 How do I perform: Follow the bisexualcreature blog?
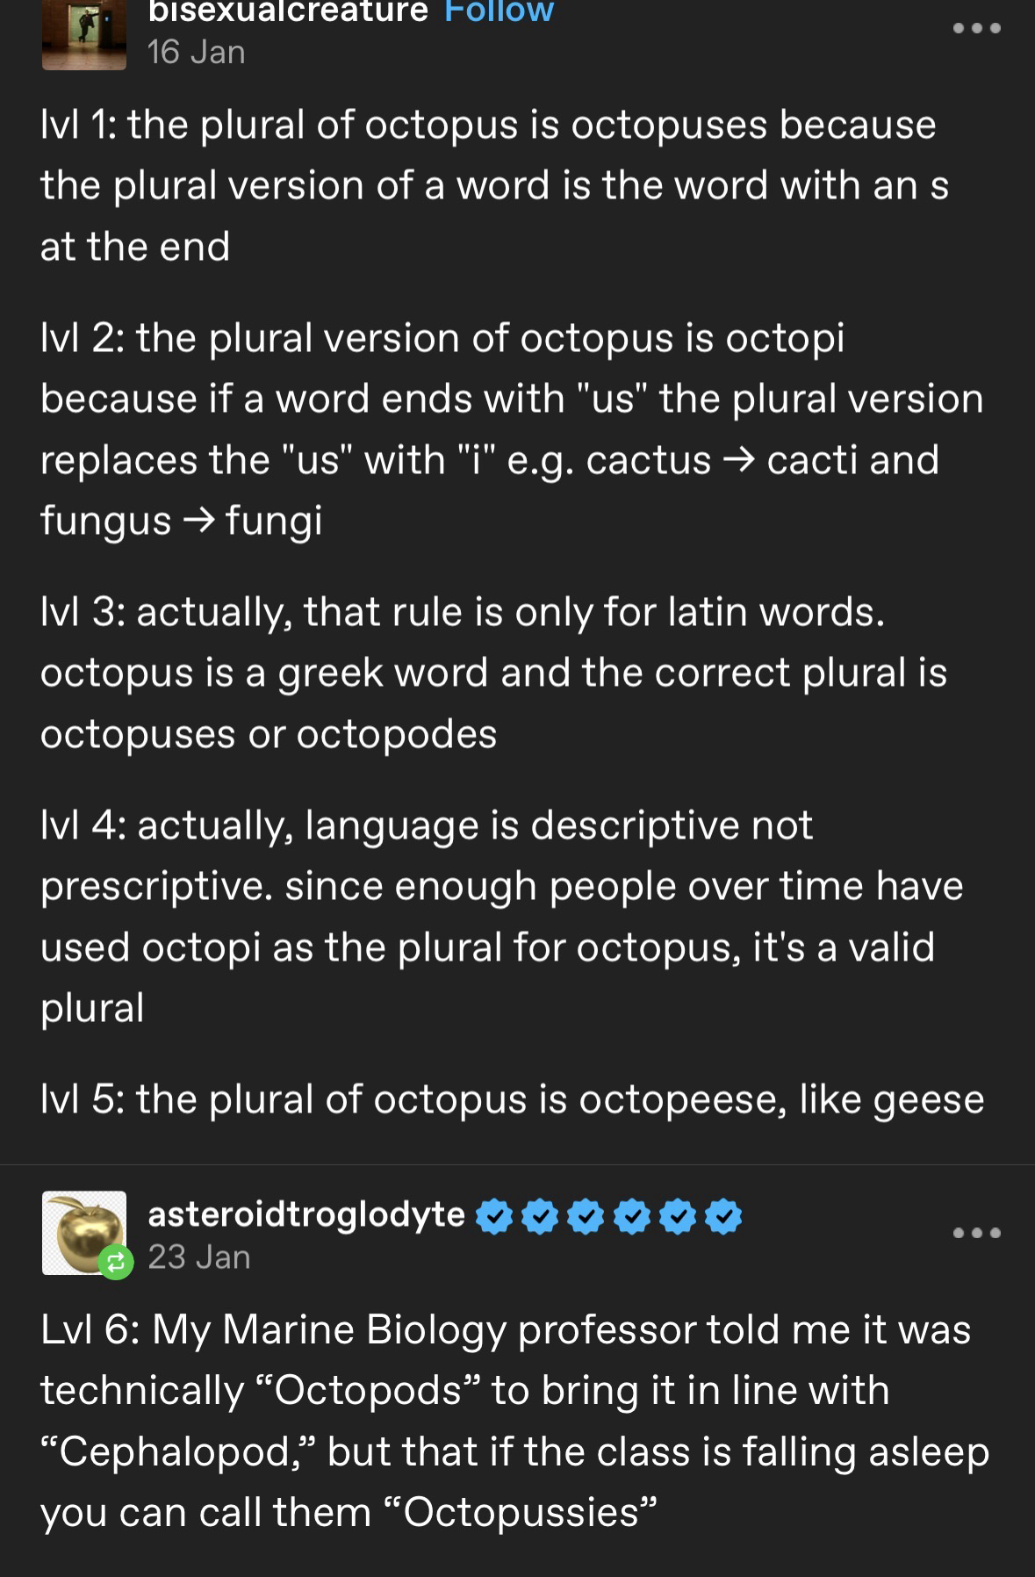(499, 12)
